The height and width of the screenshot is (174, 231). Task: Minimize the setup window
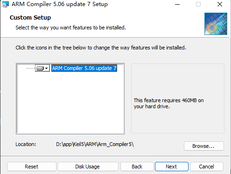tap(177, 4)
